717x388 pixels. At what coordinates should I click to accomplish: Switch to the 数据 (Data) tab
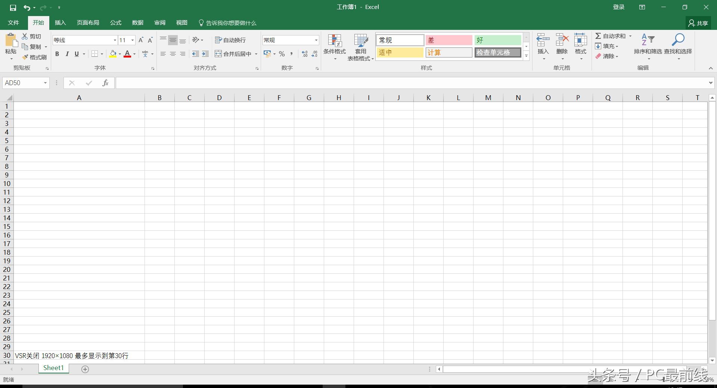coord(138,23)
